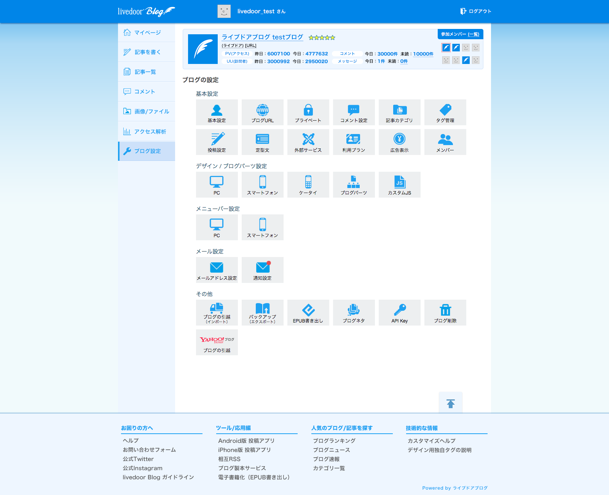609x495 pixels.
Task: Click the blog's blue feather thumbnail
Action: (203, 49)
